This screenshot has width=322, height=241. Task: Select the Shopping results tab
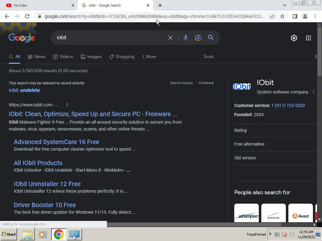[122, 57]
